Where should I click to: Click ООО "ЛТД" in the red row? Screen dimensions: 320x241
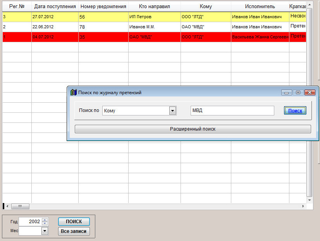[x=206, y=37]
